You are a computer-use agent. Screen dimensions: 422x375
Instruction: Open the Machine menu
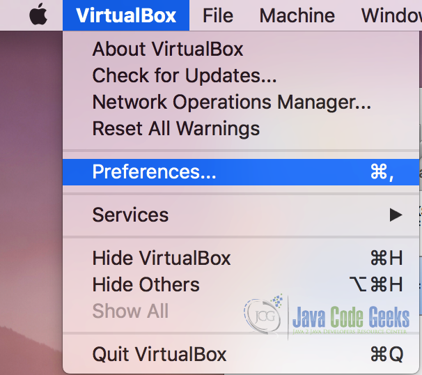pyautogui.click(x=297, y=15)
